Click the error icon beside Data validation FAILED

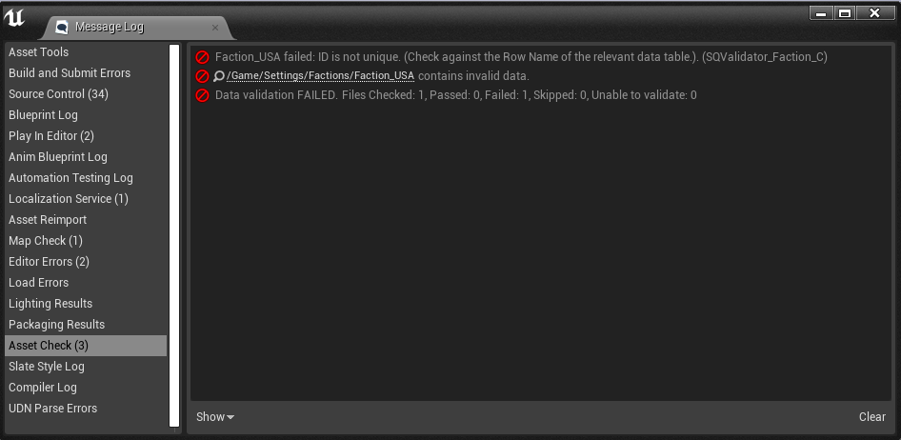point(202,95)
